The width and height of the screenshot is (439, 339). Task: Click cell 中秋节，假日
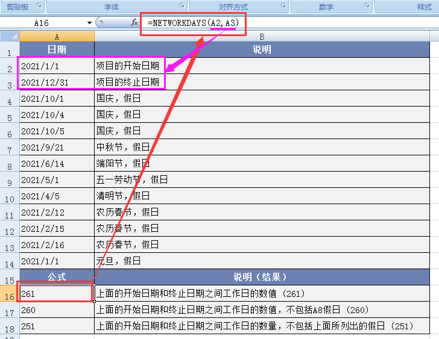262,147
